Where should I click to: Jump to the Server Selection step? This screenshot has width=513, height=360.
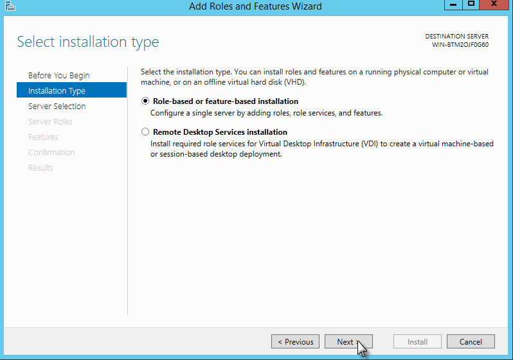(x=57, y=107)
